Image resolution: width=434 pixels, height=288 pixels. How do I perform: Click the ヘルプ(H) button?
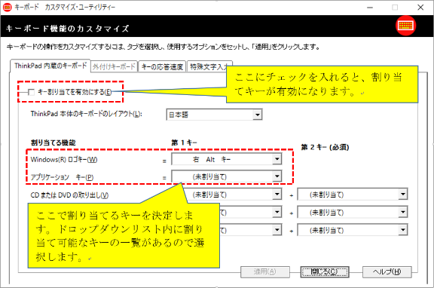pos(387,272)
